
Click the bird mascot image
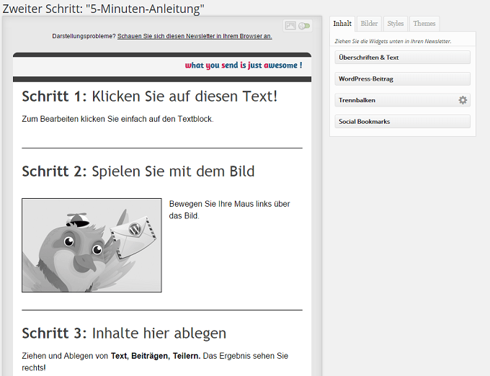tap(92, 245)
